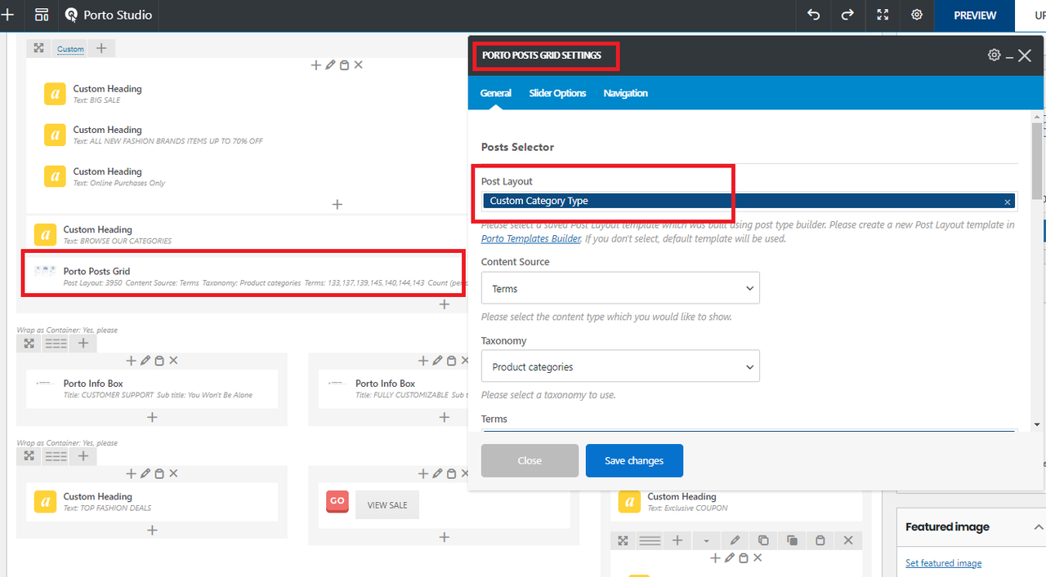Image resolution: width=1046 pixels, height=577 pixels.
Task: Click plus icon below Online Purchases Only heading
Action: coord(337,204)
